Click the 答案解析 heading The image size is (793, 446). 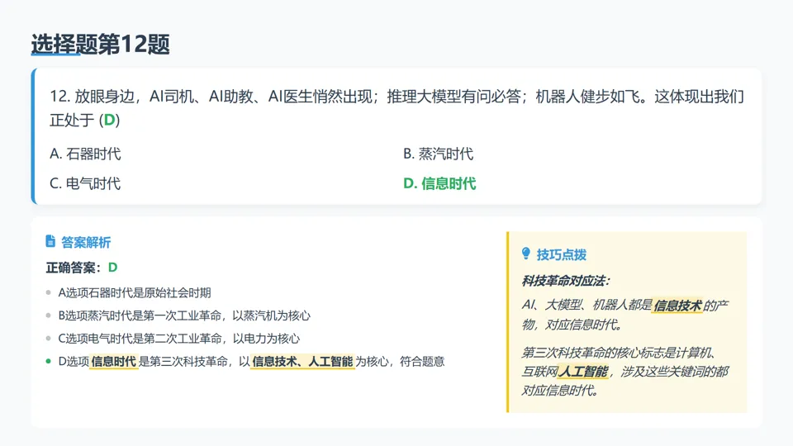tap(86, 242)
